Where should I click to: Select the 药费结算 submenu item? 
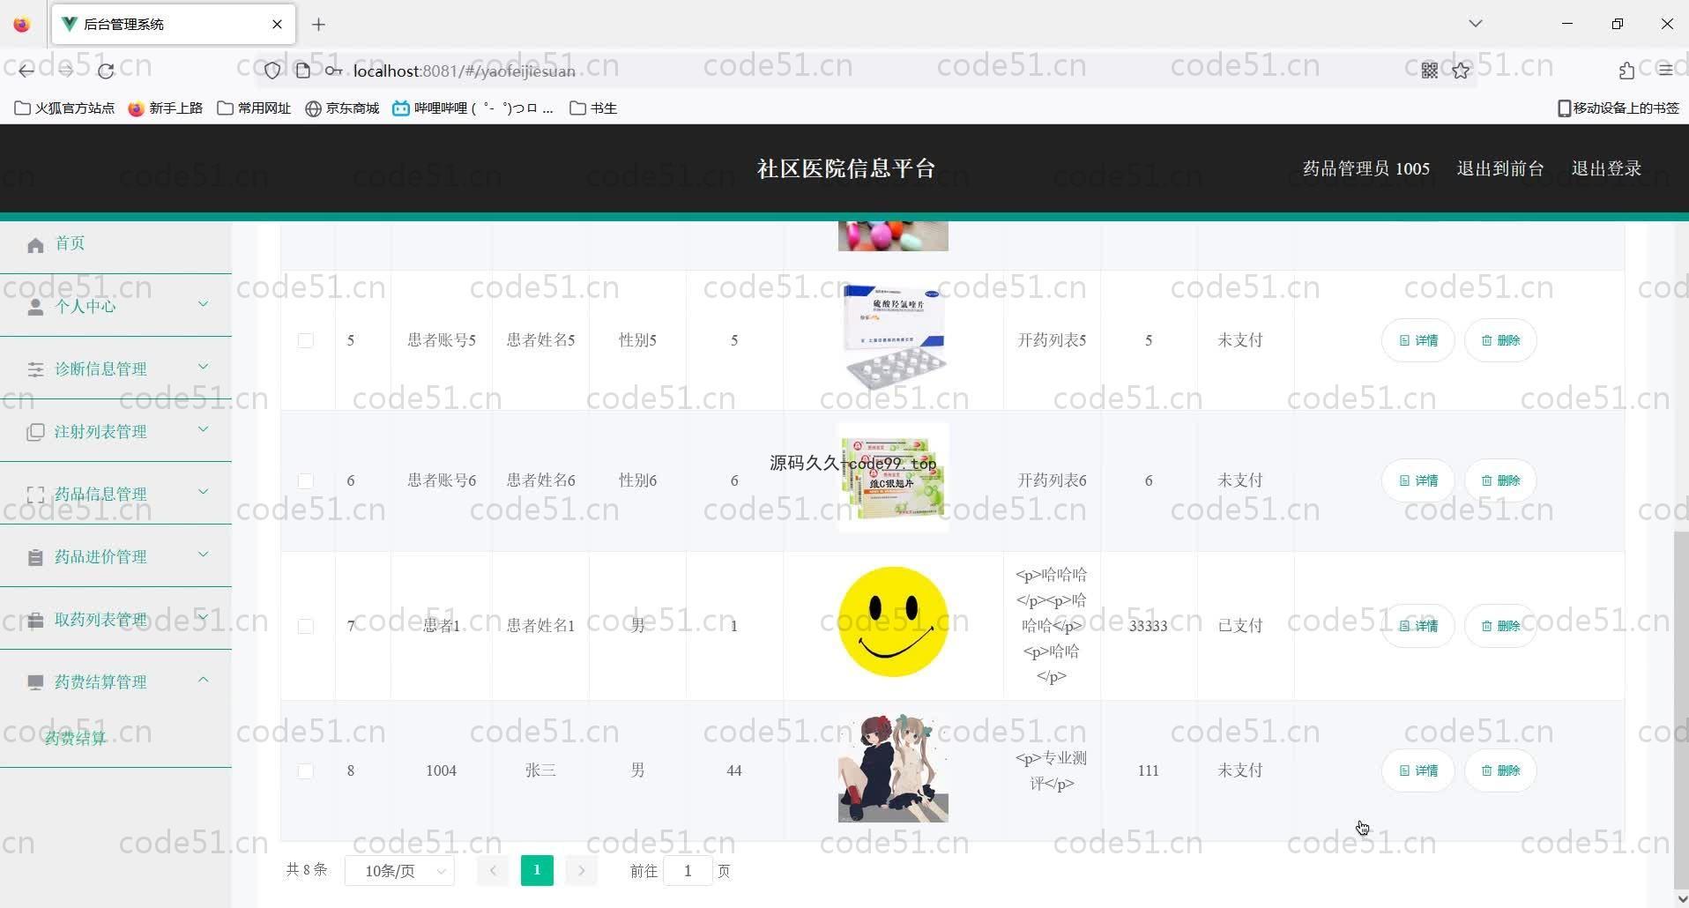point(76,739)
